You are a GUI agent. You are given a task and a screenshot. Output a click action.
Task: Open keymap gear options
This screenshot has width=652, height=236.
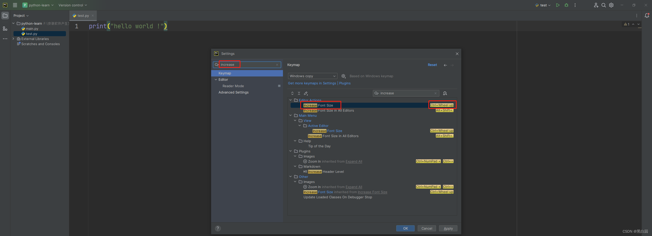pos(343,76)
